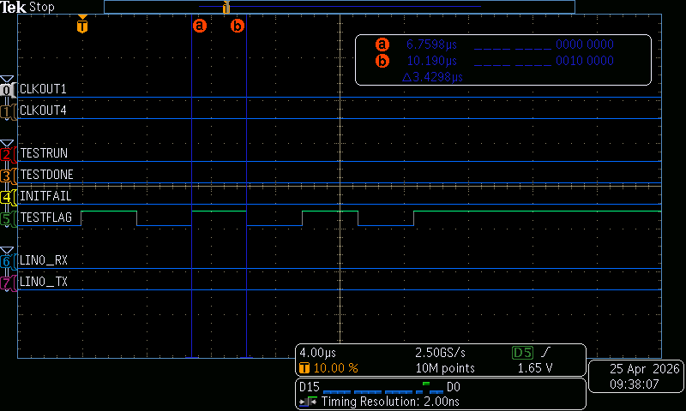Click the LIN0_RX channel label
Screen dimensions: 686x411
44,260
